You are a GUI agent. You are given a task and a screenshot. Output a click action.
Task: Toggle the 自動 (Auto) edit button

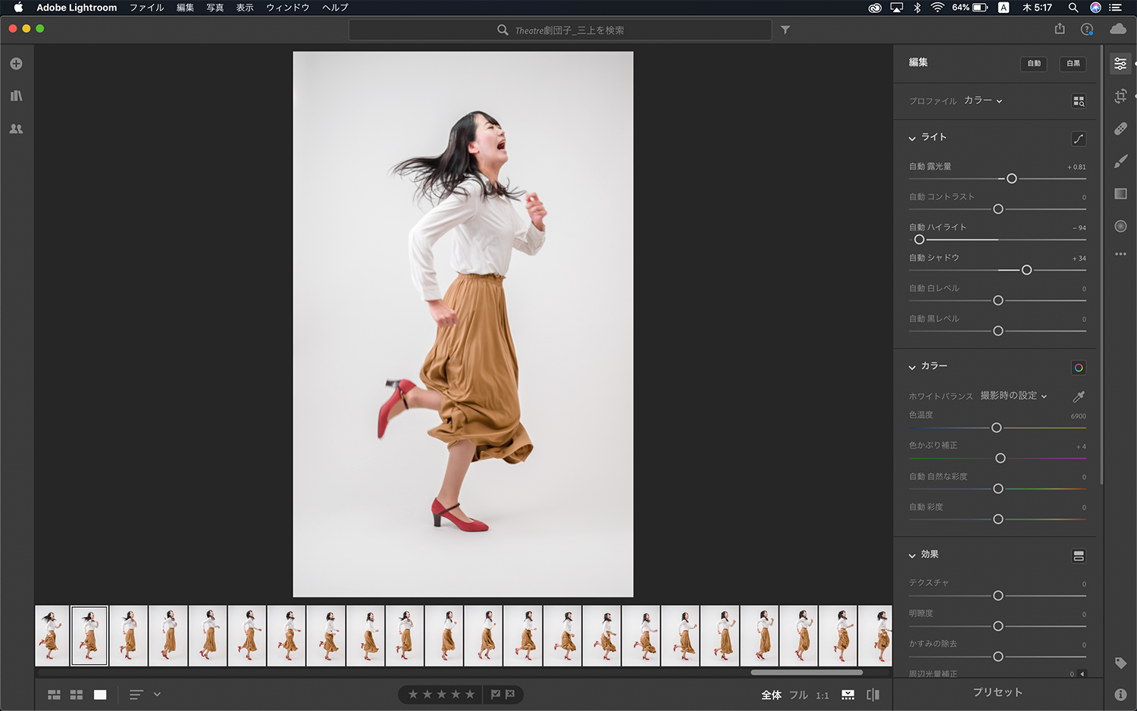click(x=1034, y=64)
